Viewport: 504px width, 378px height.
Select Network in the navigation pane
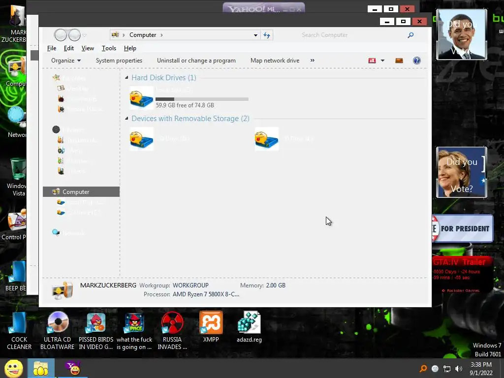tap(69, 233)
